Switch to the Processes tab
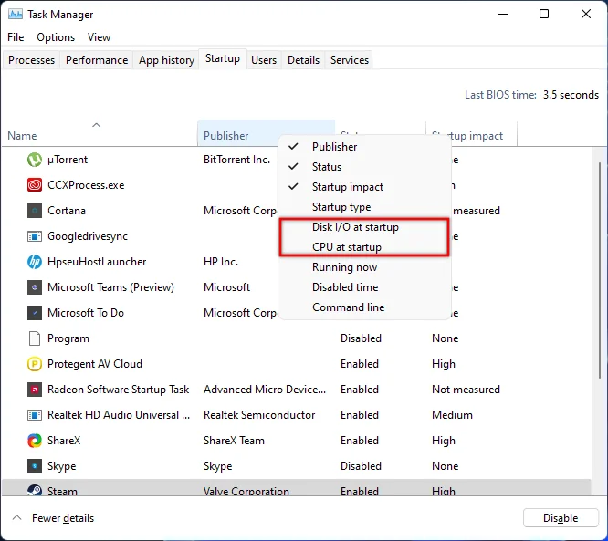The width and height of the screenshot is (608, 541). 31,60
